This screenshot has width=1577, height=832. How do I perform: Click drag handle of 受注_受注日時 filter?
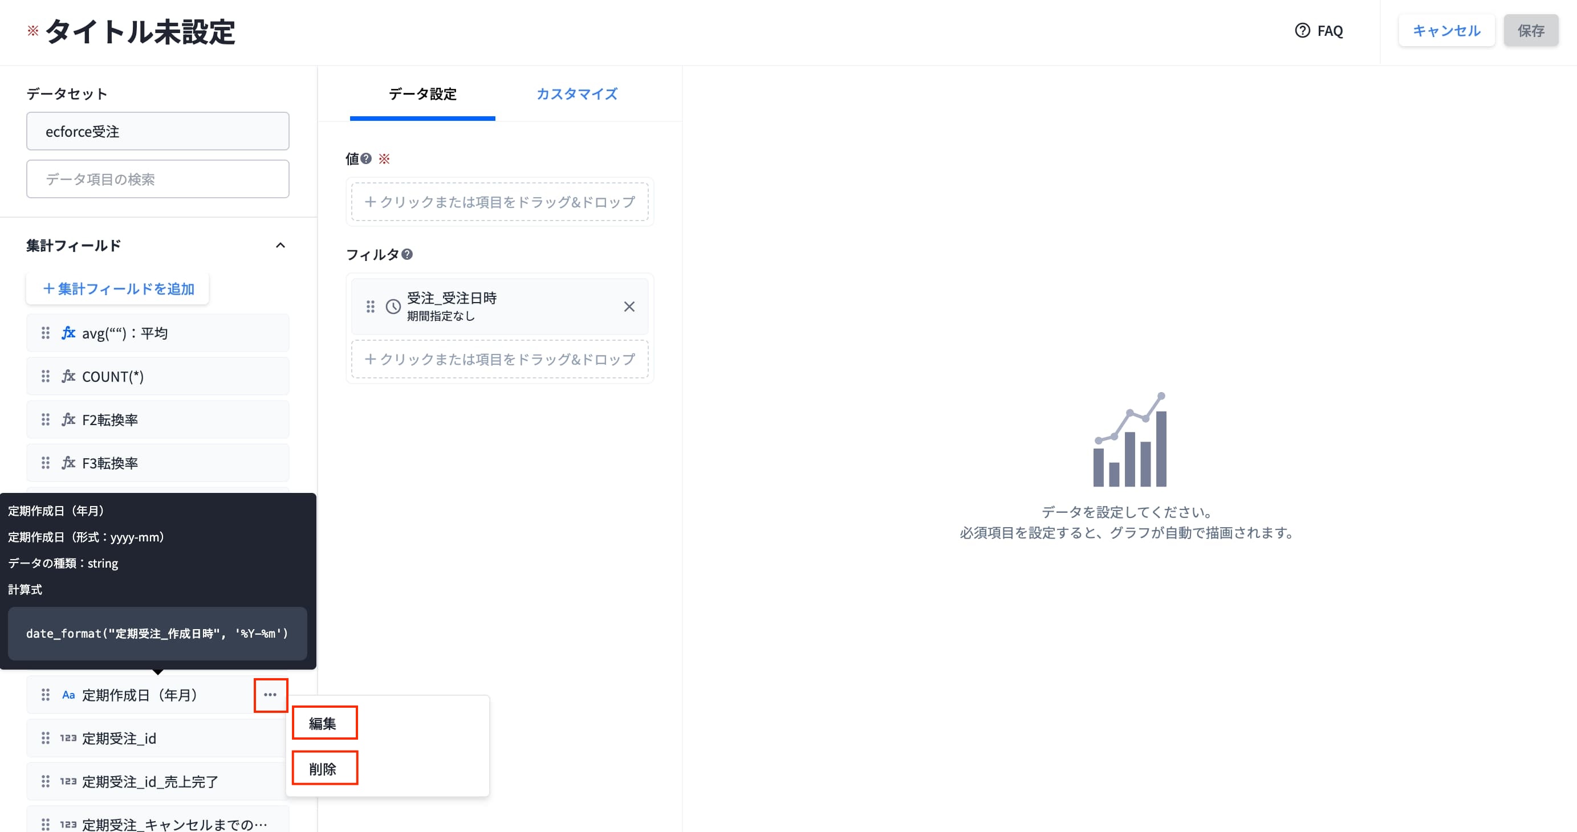pyautogui.click(x=370, y=307)
